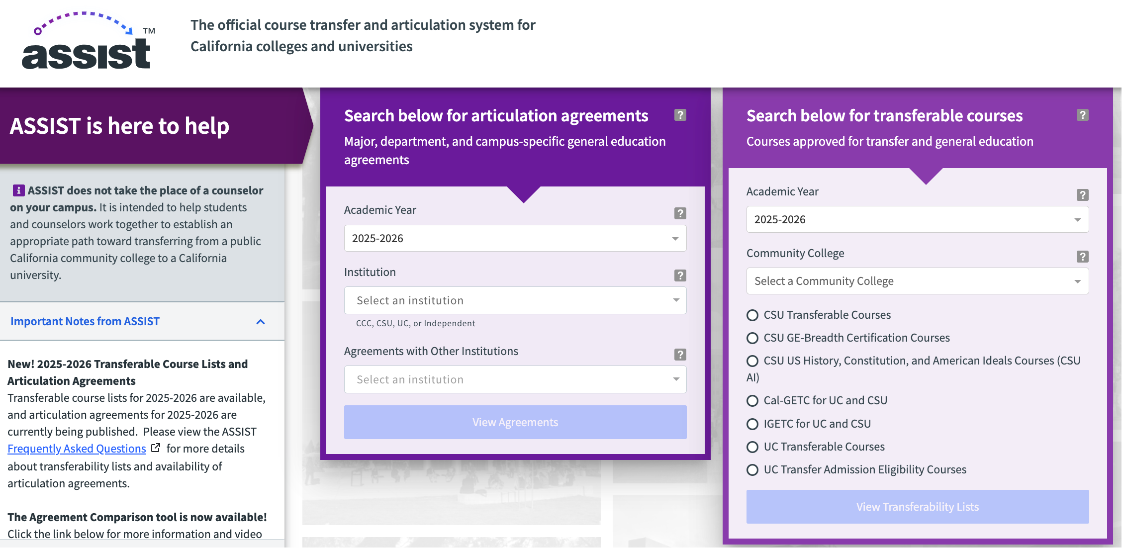Click the info icon before counselor notice
This screenshot has width=1122, height=548.
[x=18, y=190]
